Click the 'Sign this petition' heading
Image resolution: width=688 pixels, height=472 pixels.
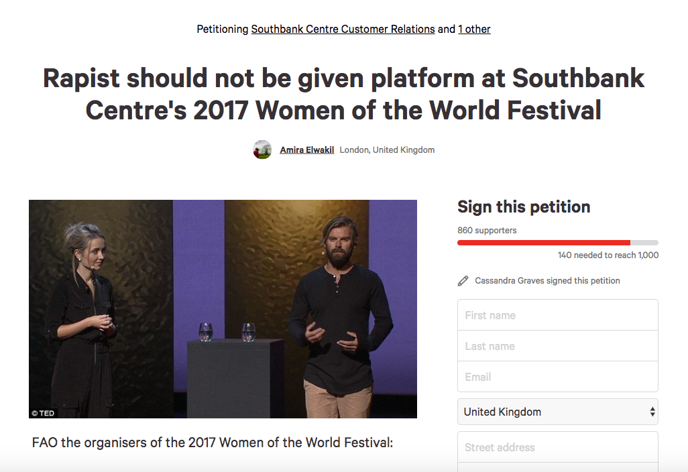[524, 206]
